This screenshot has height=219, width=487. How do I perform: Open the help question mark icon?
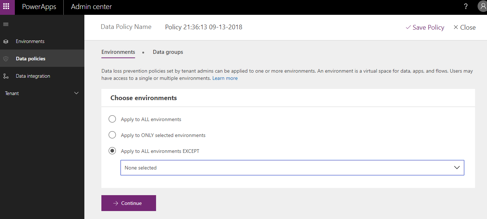pos(466,7)
